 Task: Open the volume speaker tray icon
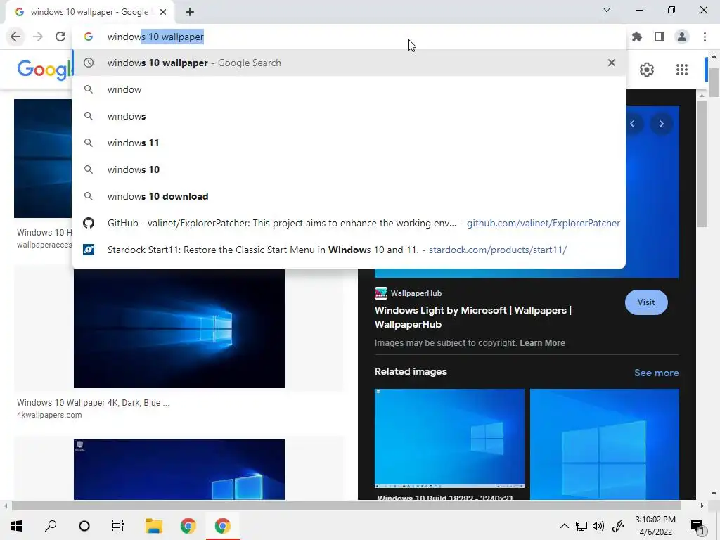pyautogui.click(x=598, y=526)
